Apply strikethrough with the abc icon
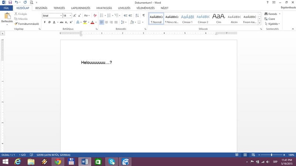 click(x=61, y=22)
